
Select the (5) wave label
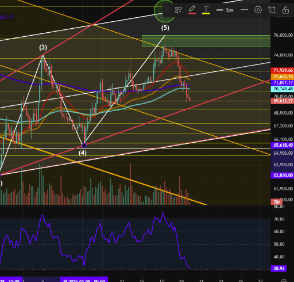click(x=165, y=28)
